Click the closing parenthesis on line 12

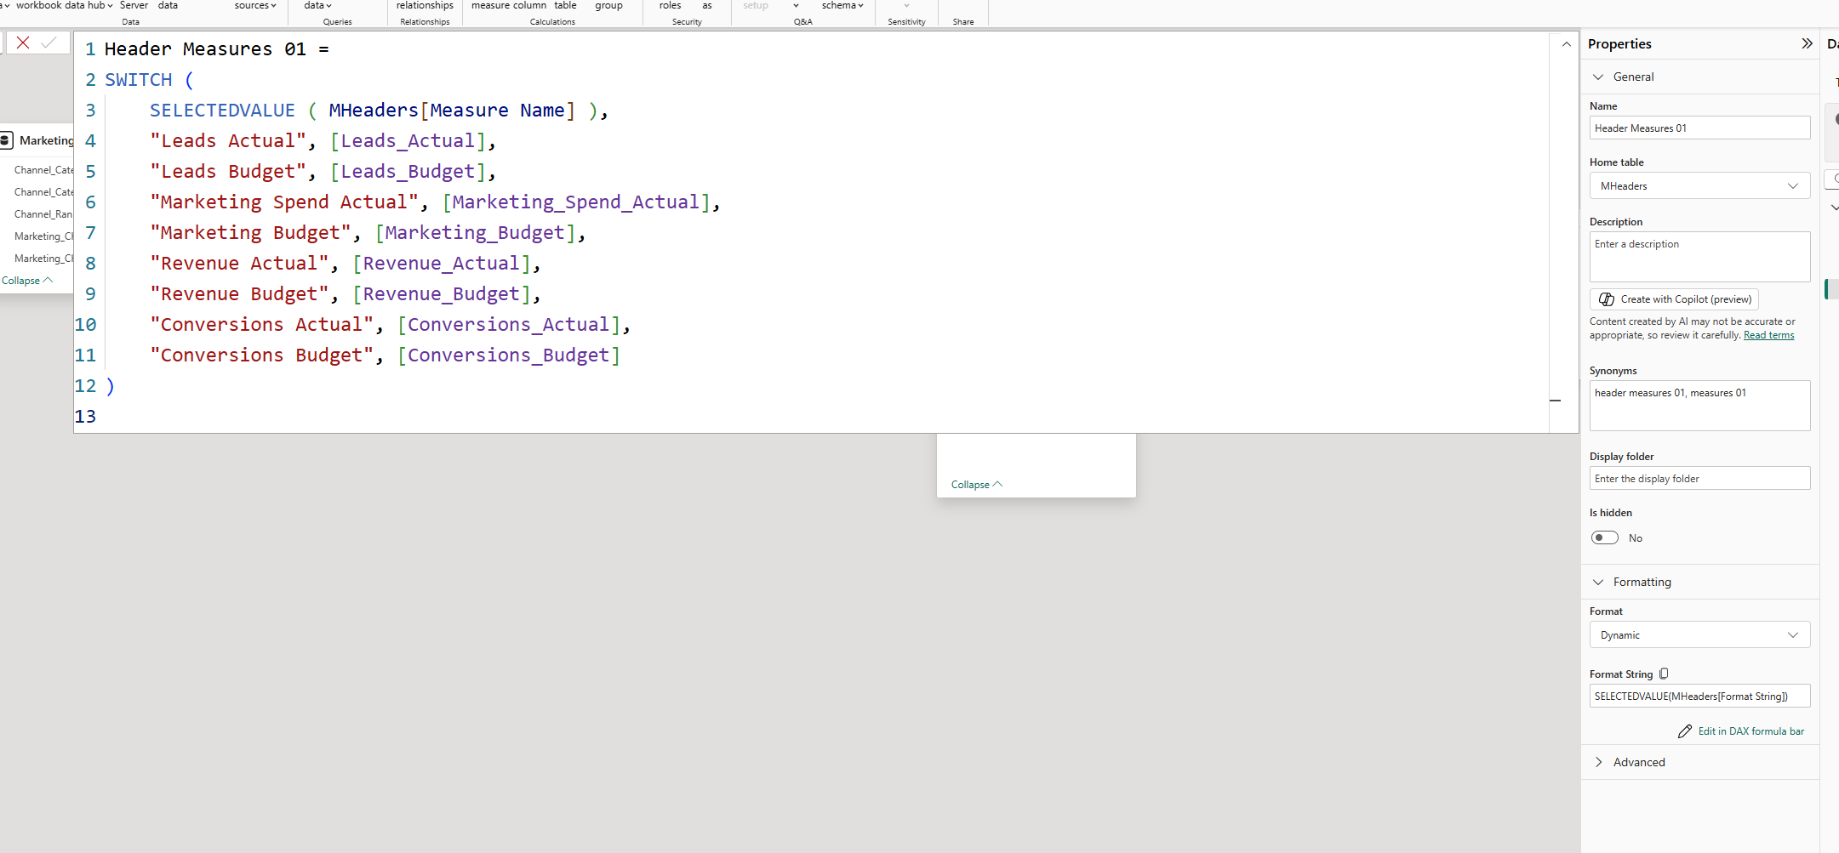[110, 386]
